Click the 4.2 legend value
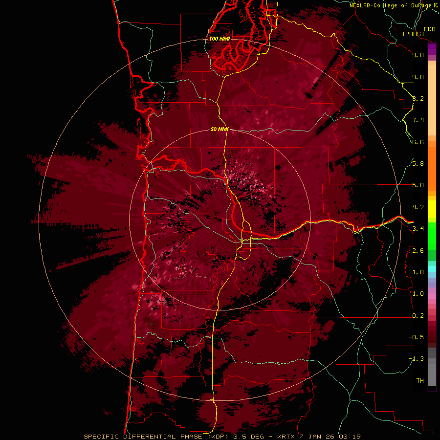This screenshot has width=440, height=440. tap(418, 207)
